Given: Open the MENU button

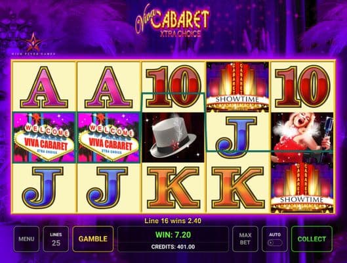Looking at the screenshot, I should point(26,239).
